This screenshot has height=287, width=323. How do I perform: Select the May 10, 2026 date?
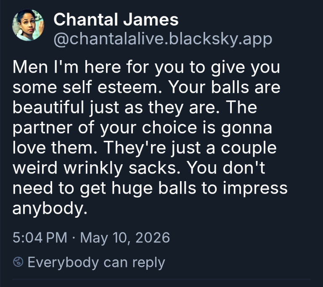pos(125,238)
